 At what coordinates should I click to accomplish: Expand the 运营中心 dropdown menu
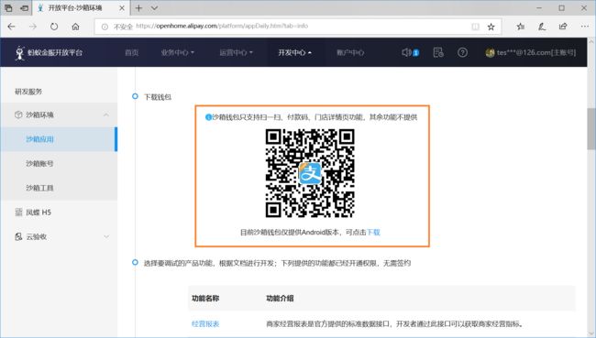236,52
